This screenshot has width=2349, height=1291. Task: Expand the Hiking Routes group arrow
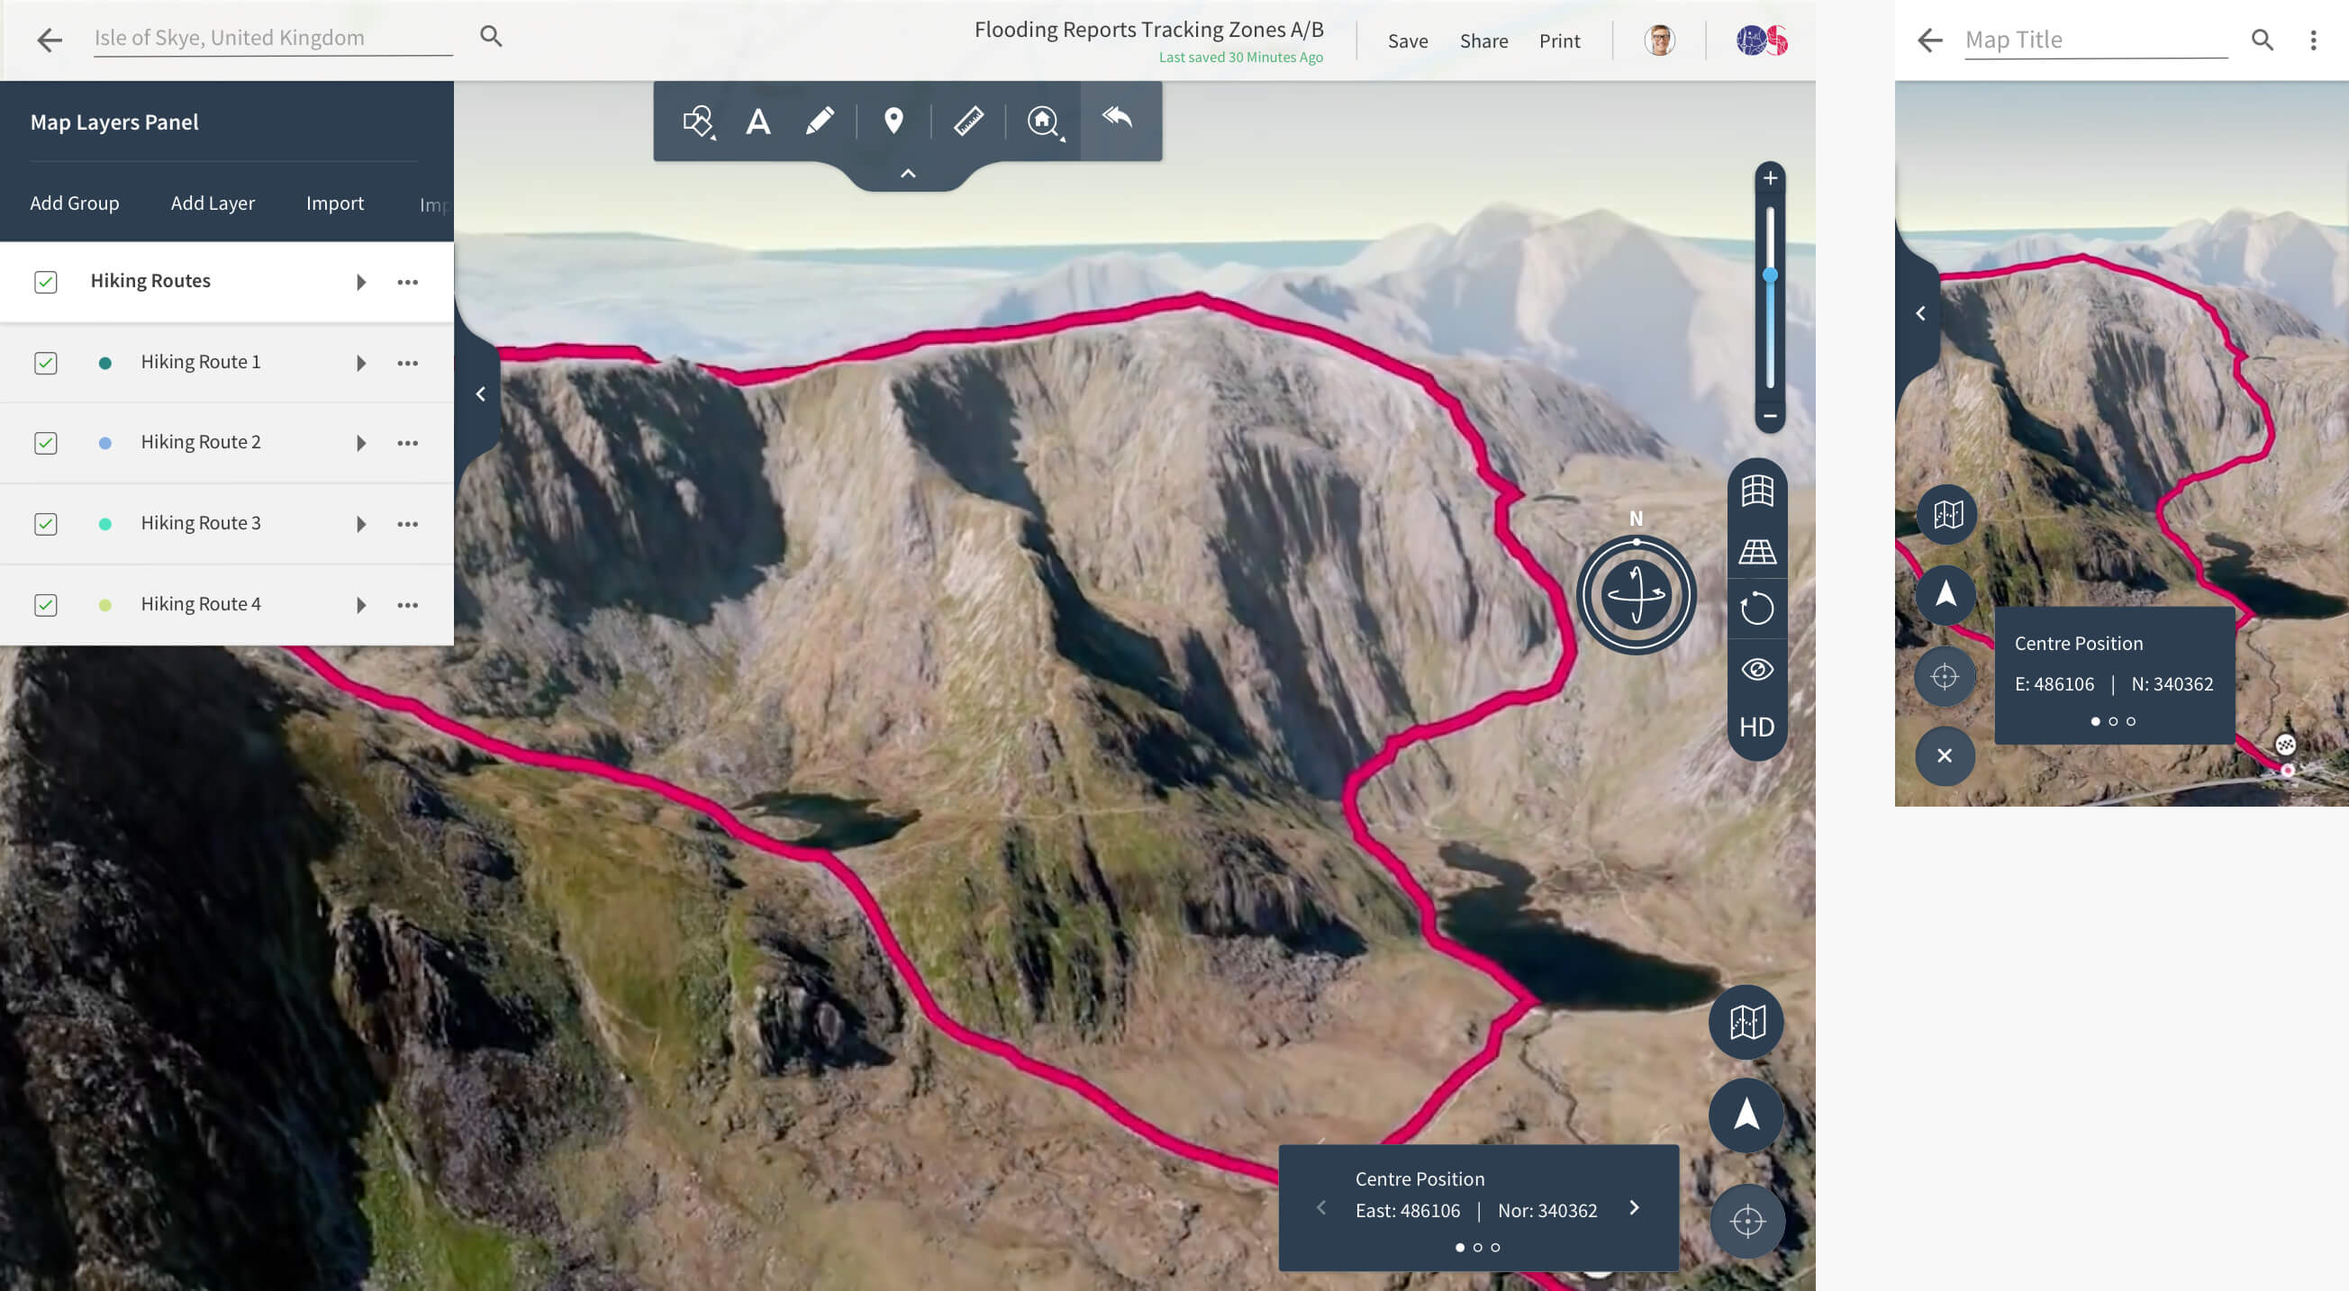click(361, 282)
